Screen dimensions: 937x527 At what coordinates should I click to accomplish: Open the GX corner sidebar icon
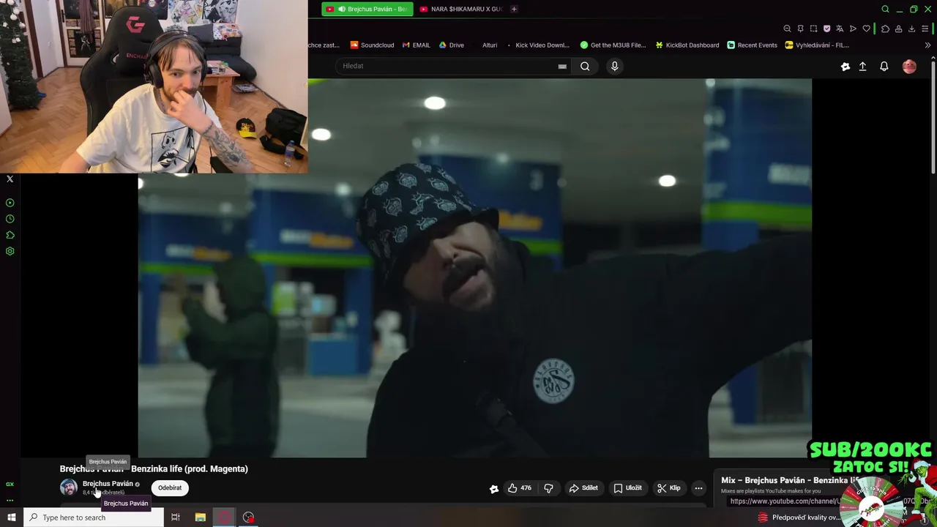10,485
